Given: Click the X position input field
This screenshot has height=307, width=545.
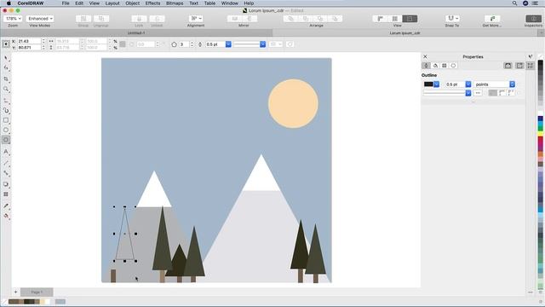Looking at the screenshot, I should click(29, 41).
